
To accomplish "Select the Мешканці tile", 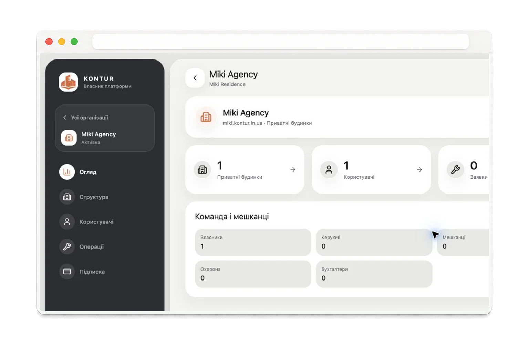I will [463, 242].
